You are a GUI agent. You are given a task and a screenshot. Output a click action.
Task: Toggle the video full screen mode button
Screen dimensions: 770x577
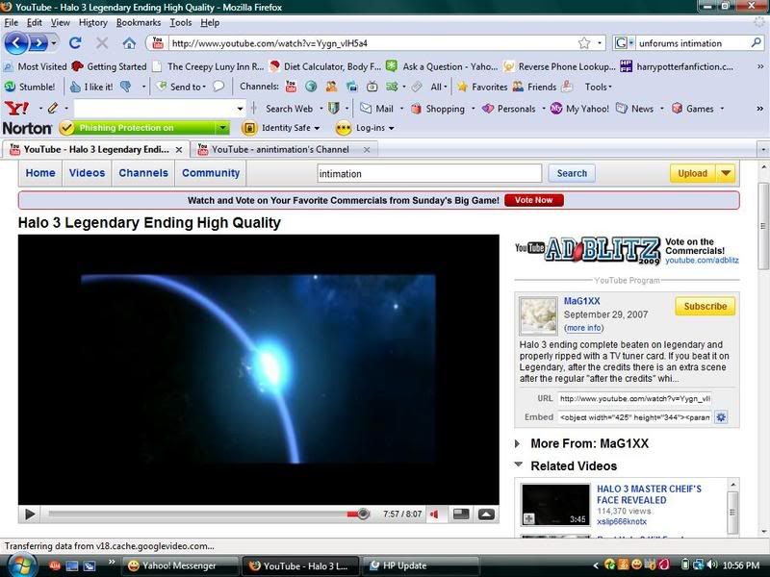(x=486, y=514)
